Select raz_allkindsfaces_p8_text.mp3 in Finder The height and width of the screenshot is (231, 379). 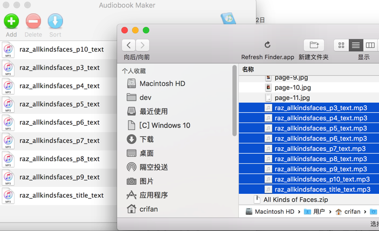tap(309, 158)
